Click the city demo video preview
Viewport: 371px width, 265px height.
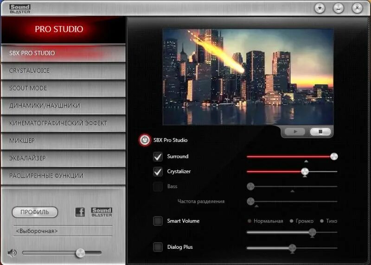tap(248, 77)
